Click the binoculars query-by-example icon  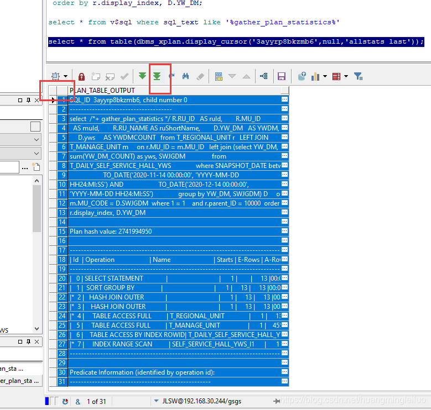point(185,76)
